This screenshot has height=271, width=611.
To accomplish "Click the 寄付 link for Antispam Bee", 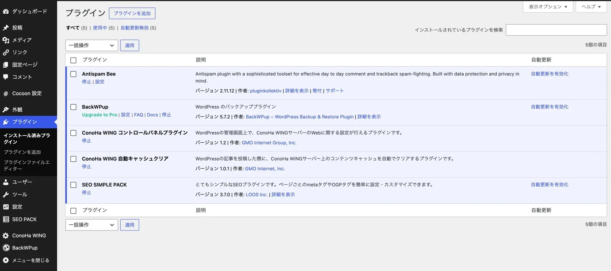I will pos(317,91).
